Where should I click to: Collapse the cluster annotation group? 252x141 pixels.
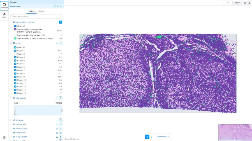(x=11, y=43)
